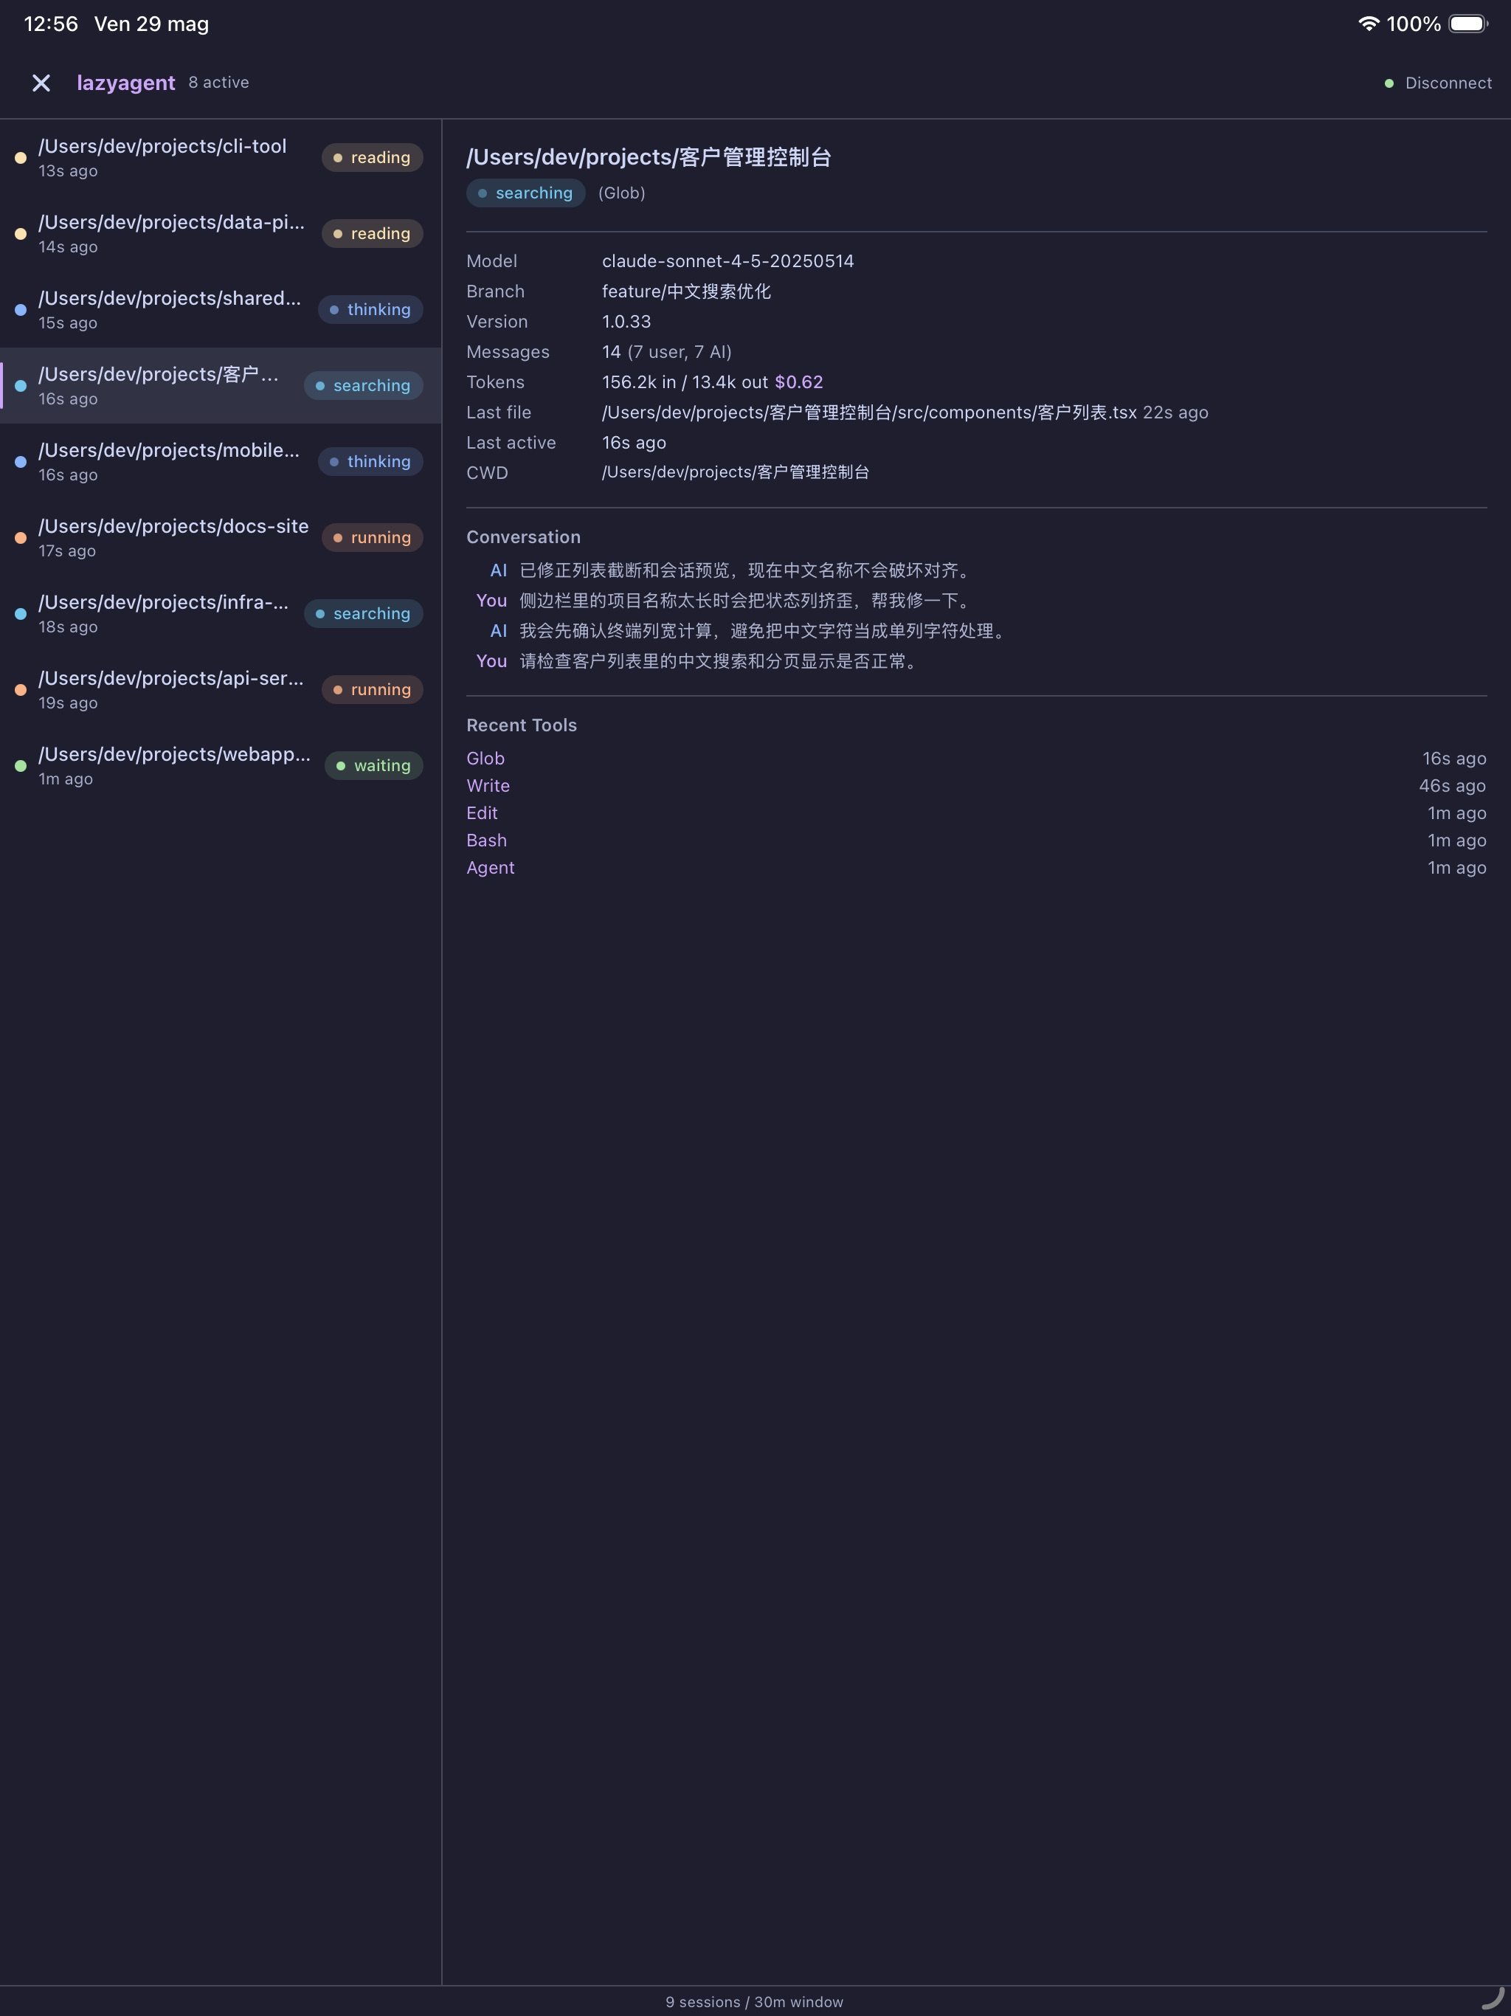Click the battery icon in status bar
This screenshot has width=1511, height=2016.
point(1468,24)
